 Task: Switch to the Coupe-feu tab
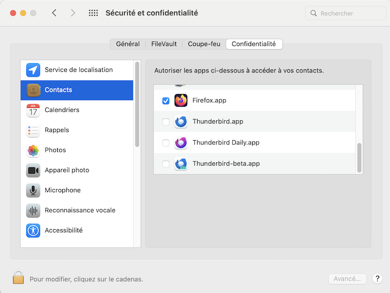coord(204,44)
